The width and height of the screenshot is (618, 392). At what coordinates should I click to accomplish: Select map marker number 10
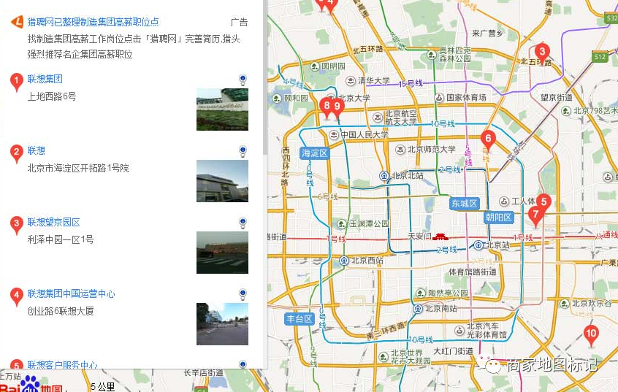pos(591,334)
